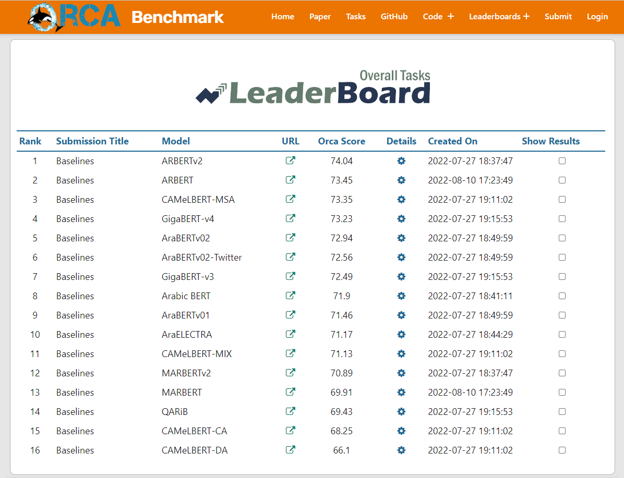Click the URL column header

coord(291,141)
